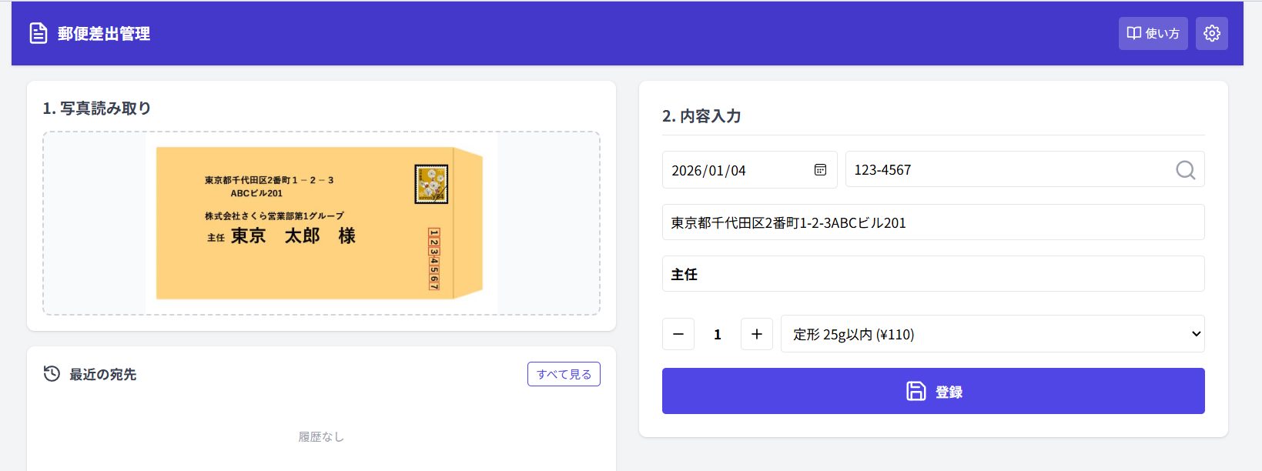Open settings with the gear icon
The height and width of the screenshot is (471, 1262).
click(x=1211, y=33)
